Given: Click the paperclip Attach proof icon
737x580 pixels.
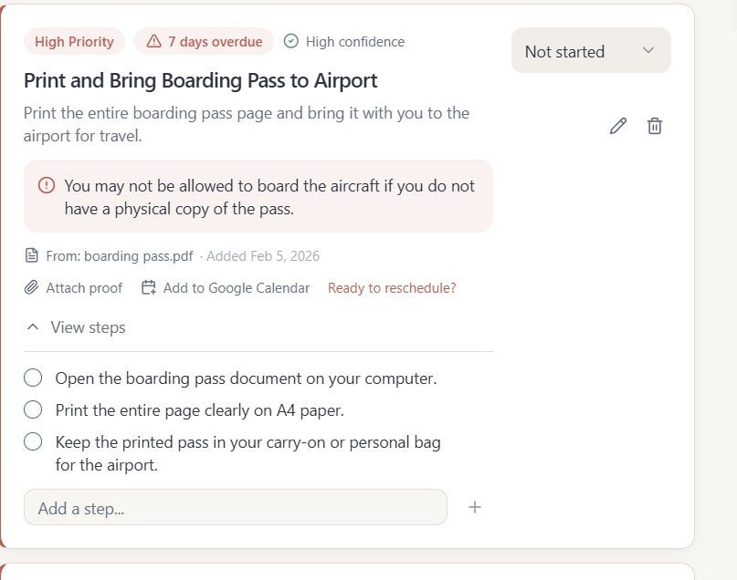Looking at the screenshot, I should 32,288.
